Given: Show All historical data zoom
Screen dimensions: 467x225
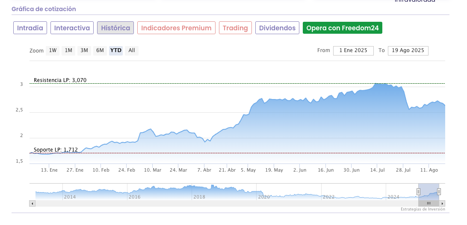Looking at the screenshot, I should tap(132, 50).
